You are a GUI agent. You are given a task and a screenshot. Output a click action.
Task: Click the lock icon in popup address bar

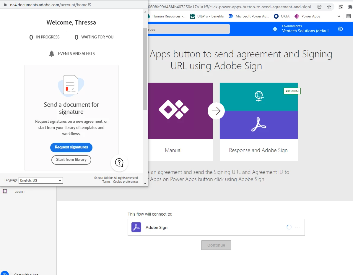point(5,5)
